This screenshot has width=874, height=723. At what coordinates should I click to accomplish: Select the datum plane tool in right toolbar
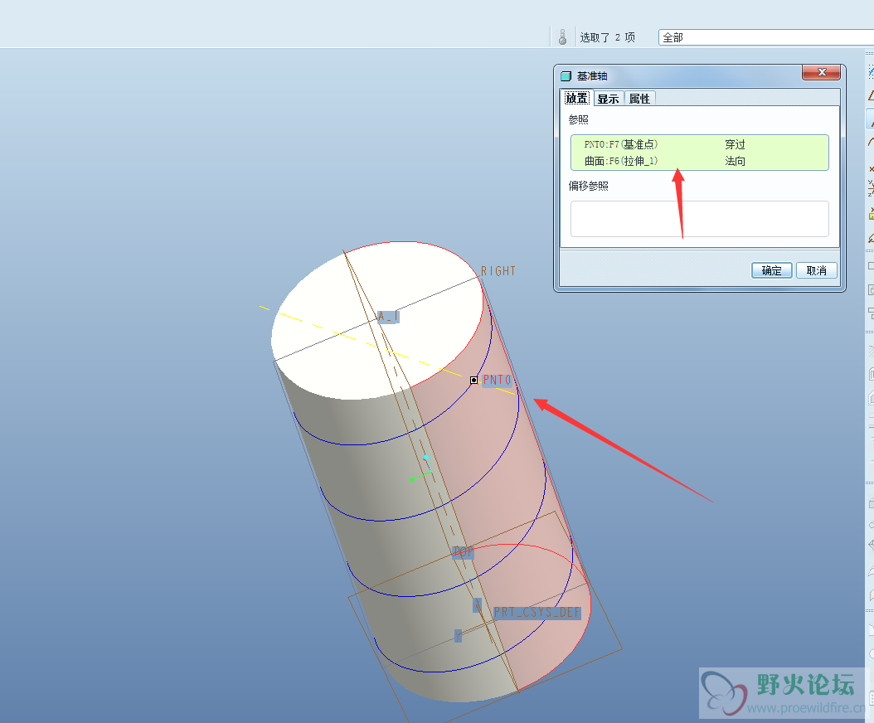pyautogui.click(x=871, y=96)
